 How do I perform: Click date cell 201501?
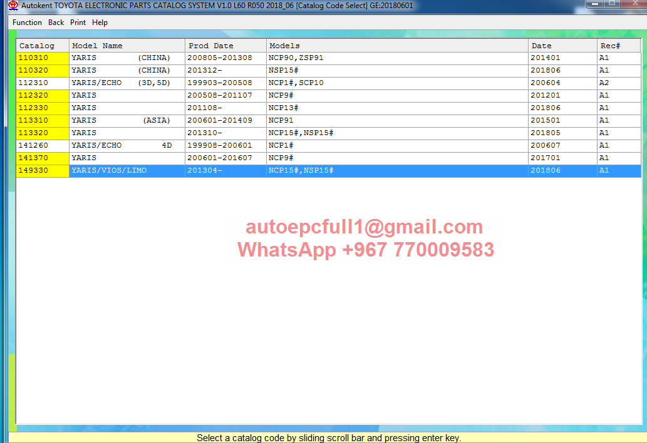(x=563, y=120)
